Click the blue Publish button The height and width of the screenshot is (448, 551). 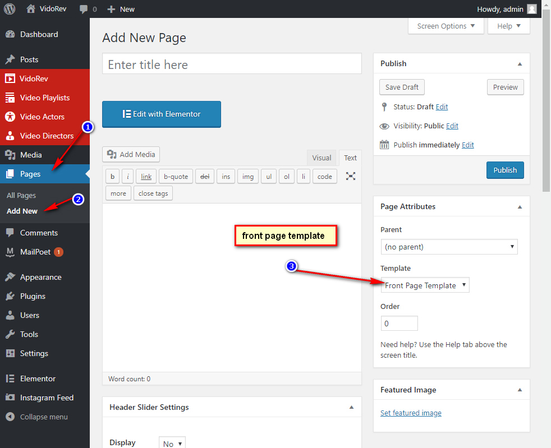point(505,170)
